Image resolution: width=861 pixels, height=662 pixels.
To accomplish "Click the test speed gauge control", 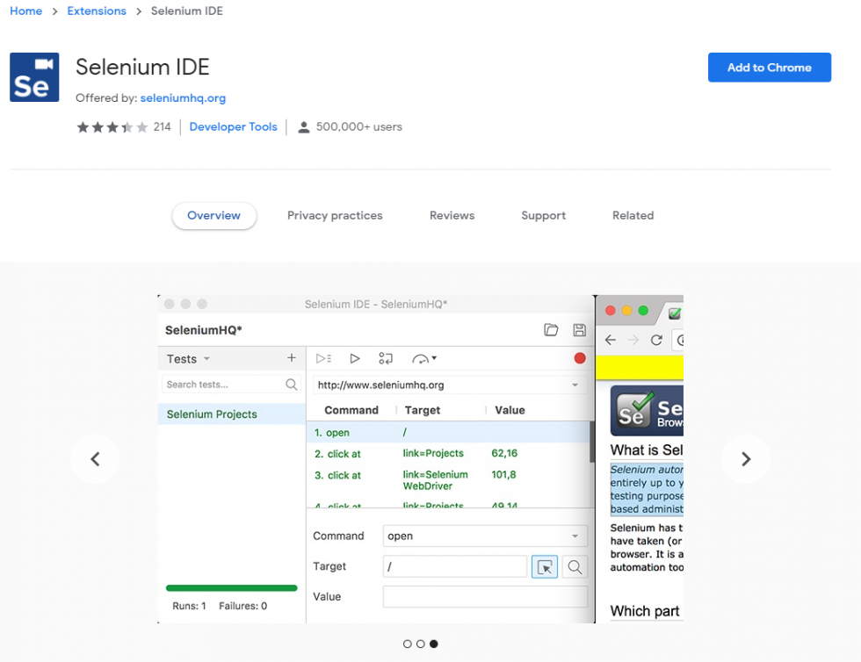I will (x=424, y=358).
